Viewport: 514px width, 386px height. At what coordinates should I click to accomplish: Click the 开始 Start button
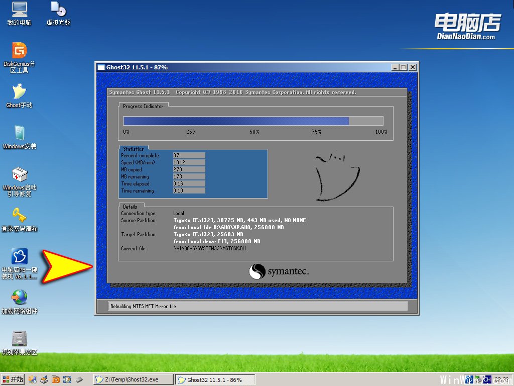click(x=13, y=379)
